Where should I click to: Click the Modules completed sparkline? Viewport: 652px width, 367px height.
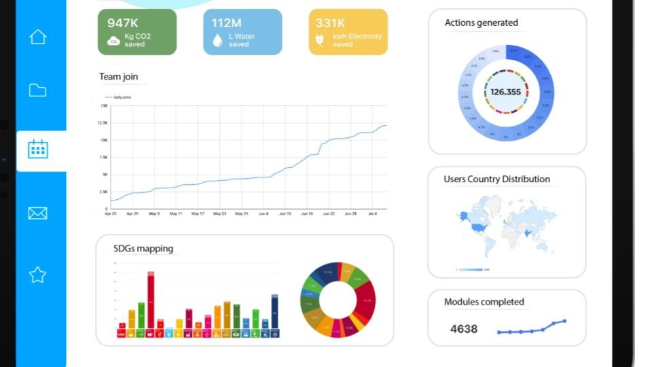531,328
